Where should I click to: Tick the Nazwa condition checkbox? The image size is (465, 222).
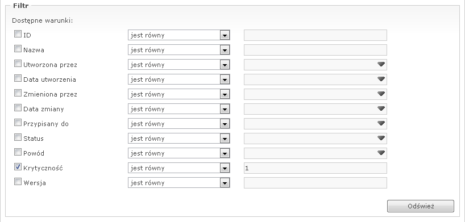point(18,49)
